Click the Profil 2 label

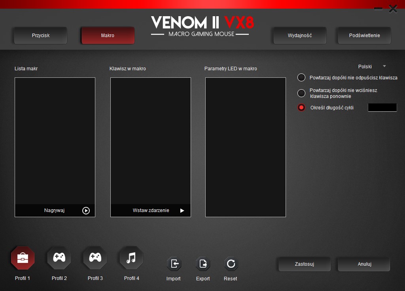point(59,278)
